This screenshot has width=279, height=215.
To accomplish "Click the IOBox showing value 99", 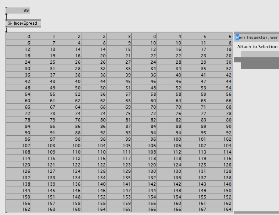I will (18, 10).
